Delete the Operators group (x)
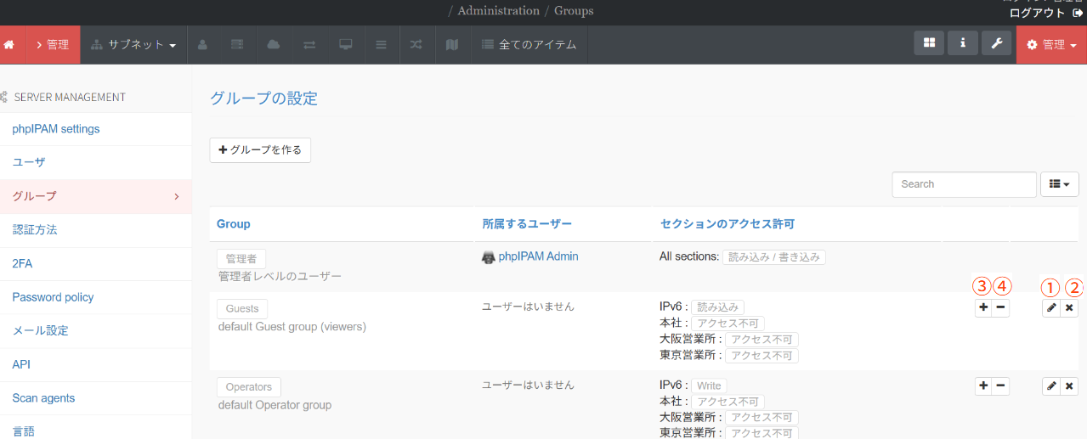Screen dimensions: 1087x439 click(x=1069, y=386)
